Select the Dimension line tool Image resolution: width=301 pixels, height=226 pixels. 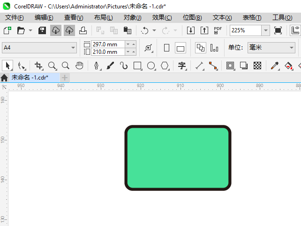click(x=199, y=66)
